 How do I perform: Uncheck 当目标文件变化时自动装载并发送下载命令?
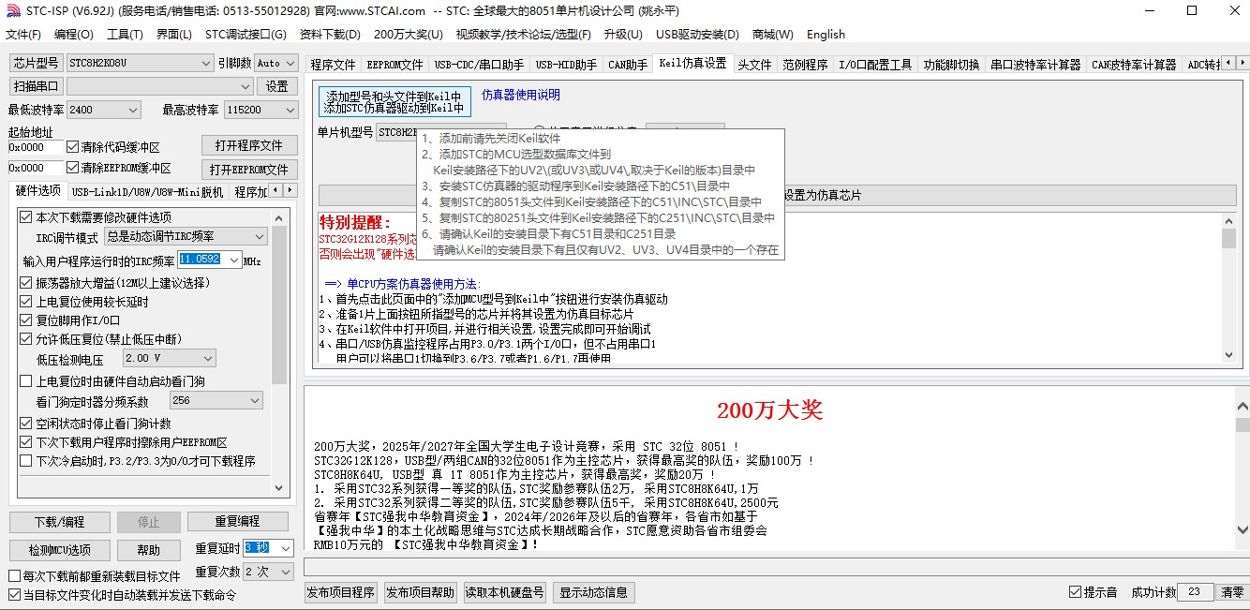(x=14, y=595)
